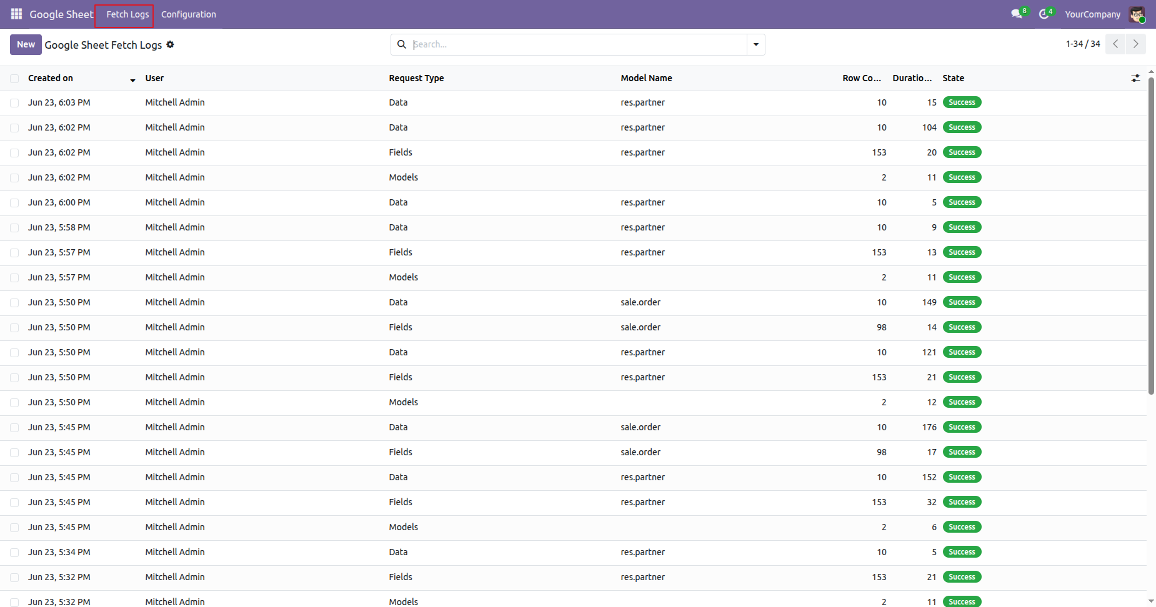Click duration value 152
1156x607 pixels.
coord(929,477)
